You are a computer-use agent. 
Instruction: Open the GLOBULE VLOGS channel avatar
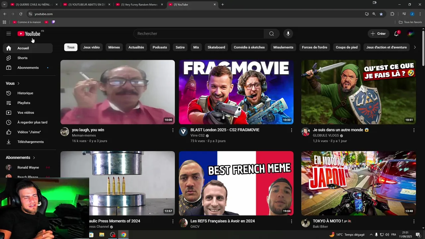[x=305, y=132]
